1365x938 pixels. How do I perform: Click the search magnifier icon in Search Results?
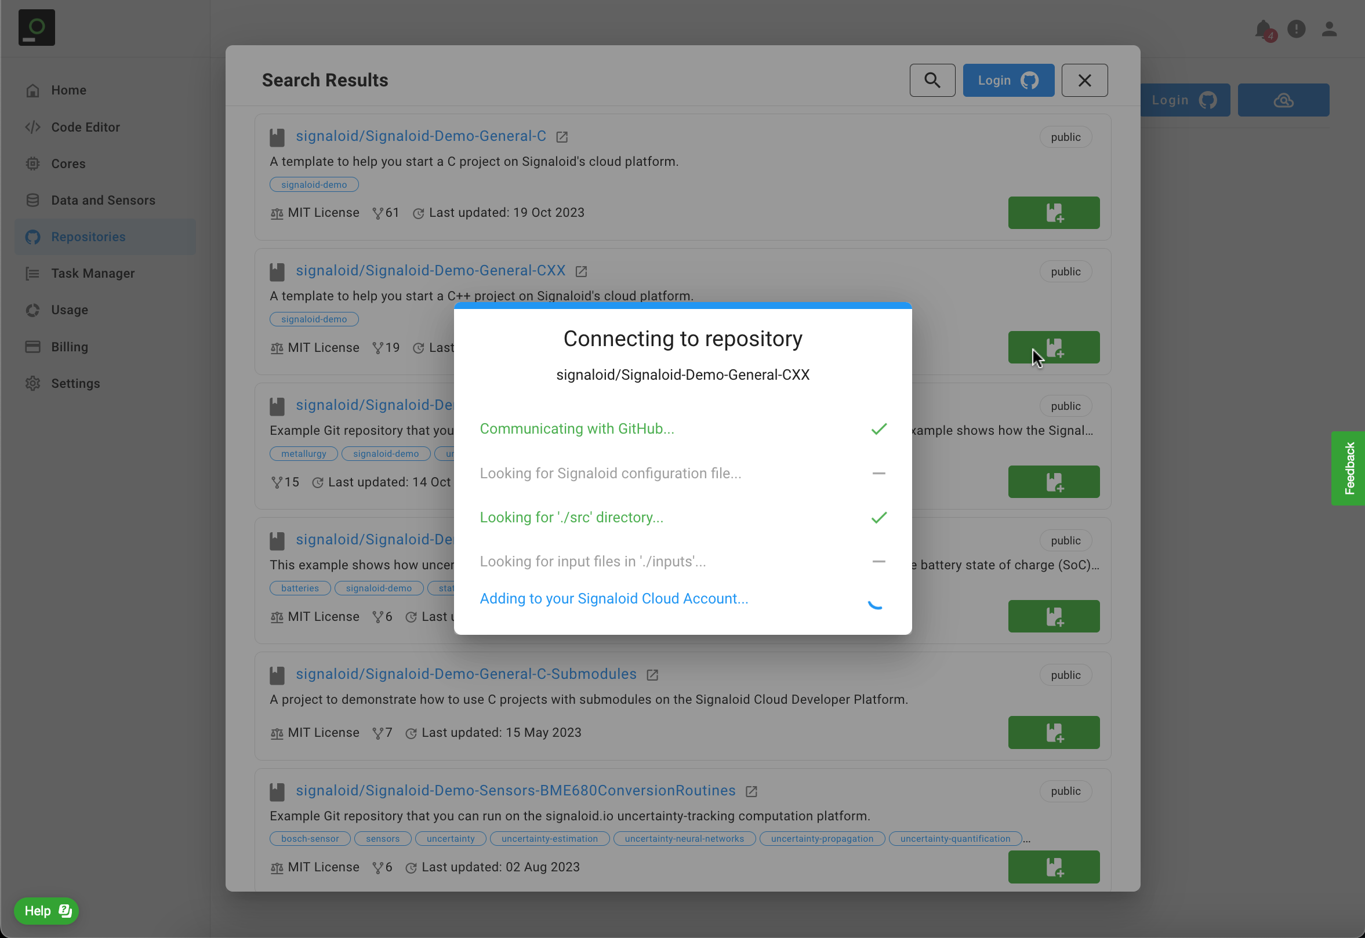[932, 80]
